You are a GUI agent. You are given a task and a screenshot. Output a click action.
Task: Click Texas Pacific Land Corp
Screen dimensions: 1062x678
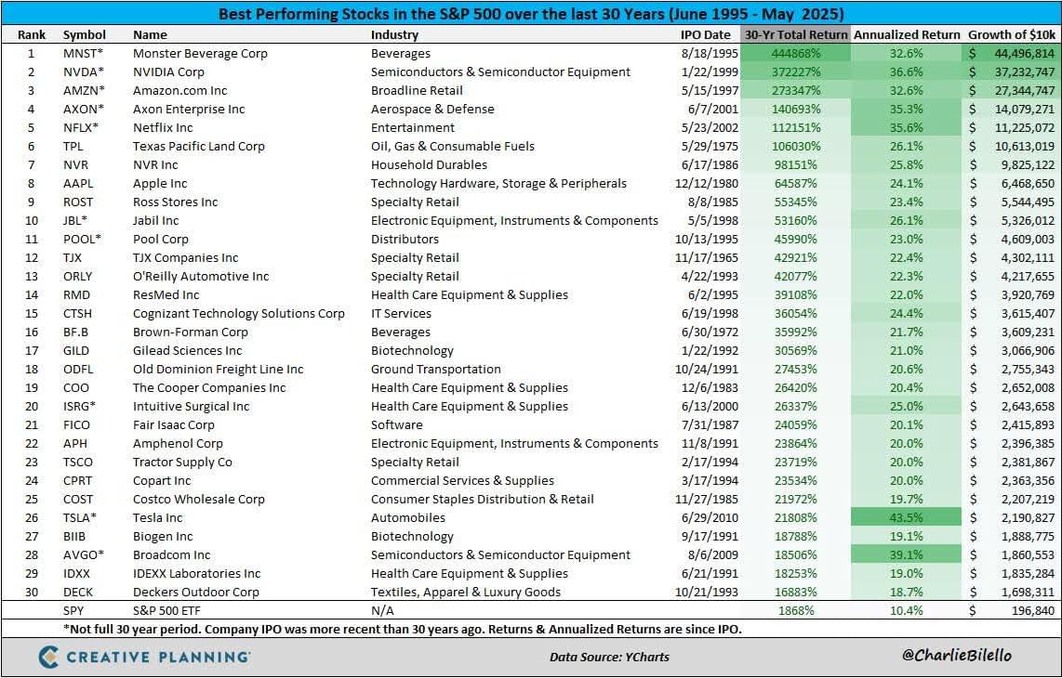pyautogui.click(x=198, y=146)
